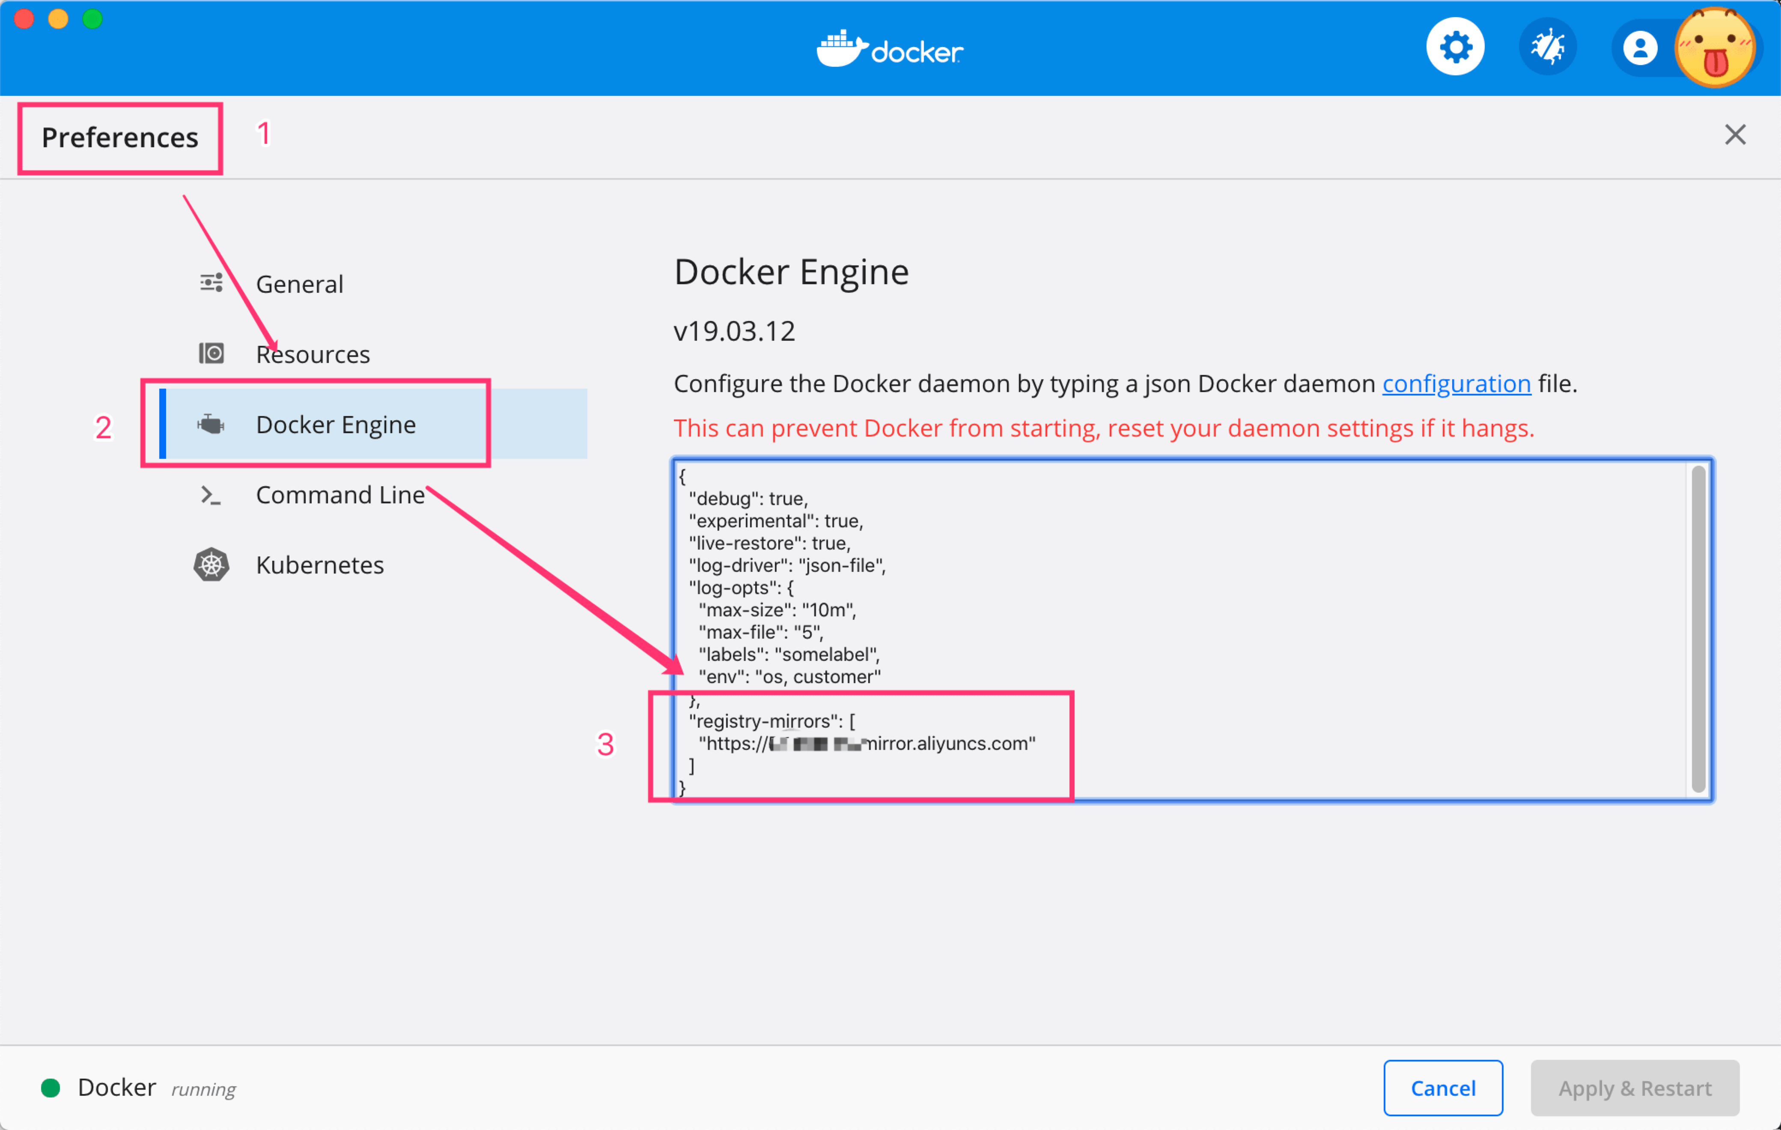The height and width of the screenshot is (1130, 1781).
Task: Click the Command Line prompt icon
Action: (211, 495)
